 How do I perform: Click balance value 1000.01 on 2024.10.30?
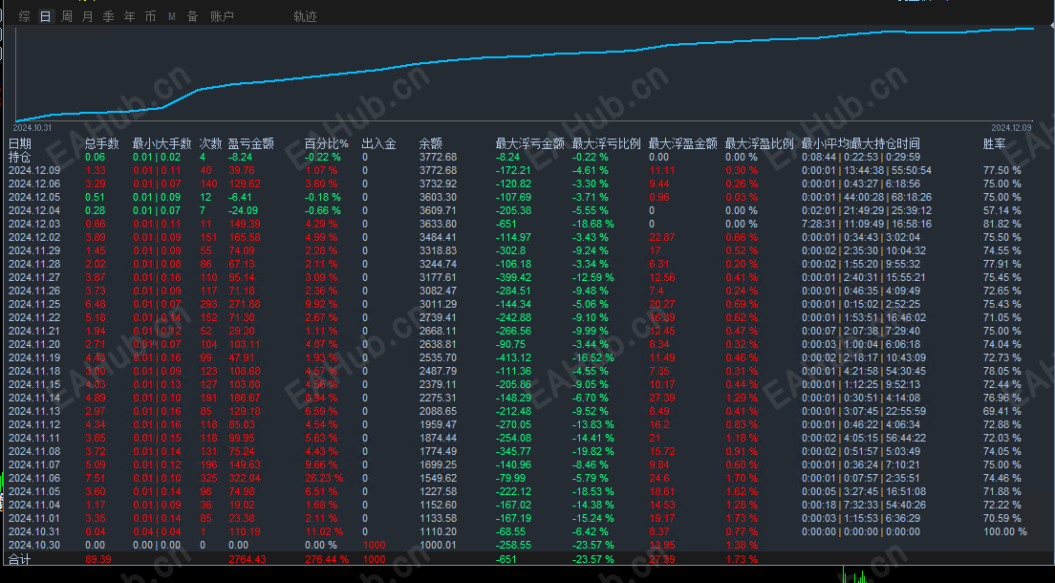(x=438, y=546)
